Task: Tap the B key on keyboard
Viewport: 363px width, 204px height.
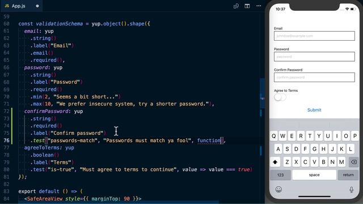Action: [x=323, y=162]
